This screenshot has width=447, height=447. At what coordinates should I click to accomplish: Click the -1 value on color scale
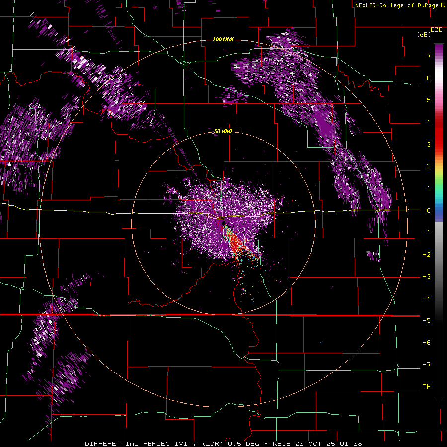click(427, 232)
